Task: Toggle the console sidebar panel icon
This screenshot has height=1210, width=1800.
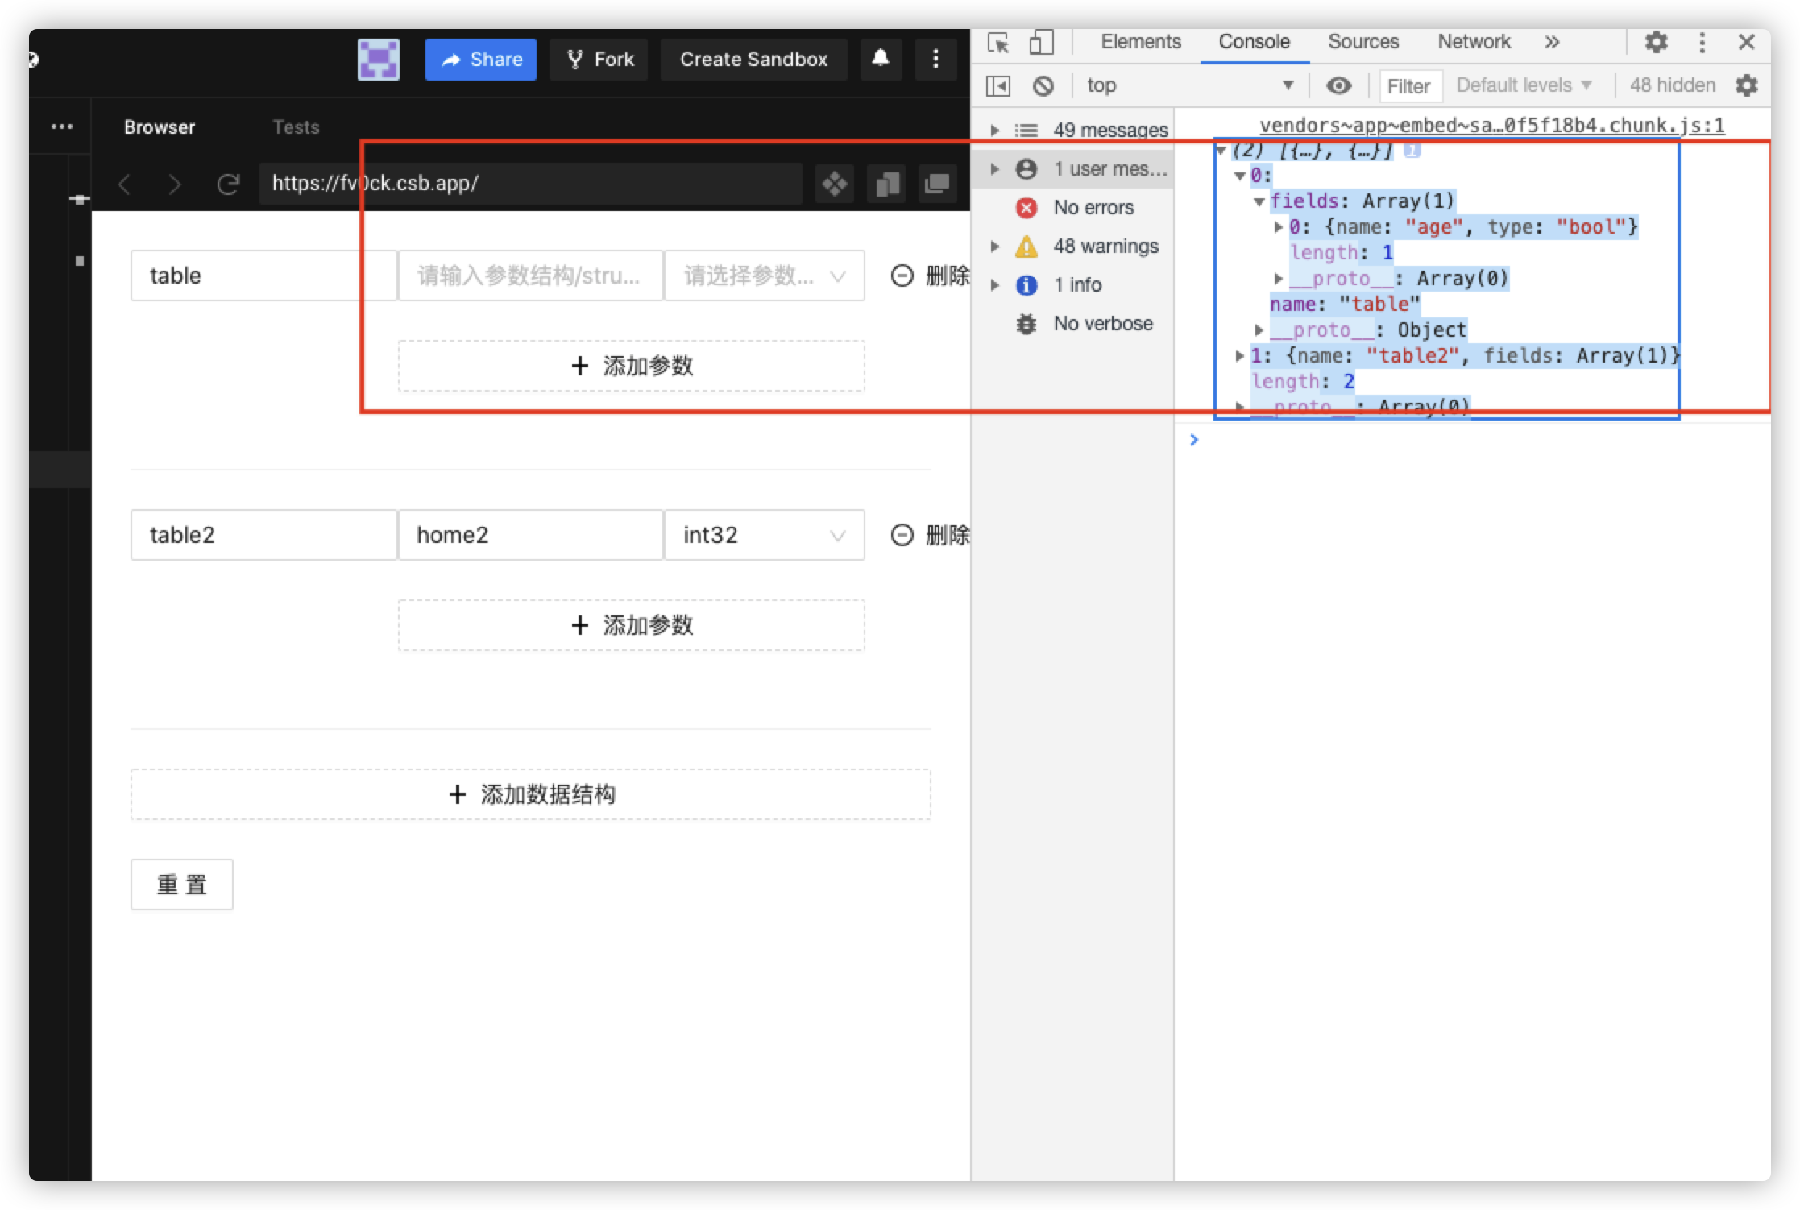Action: click(x=998, y=85)
